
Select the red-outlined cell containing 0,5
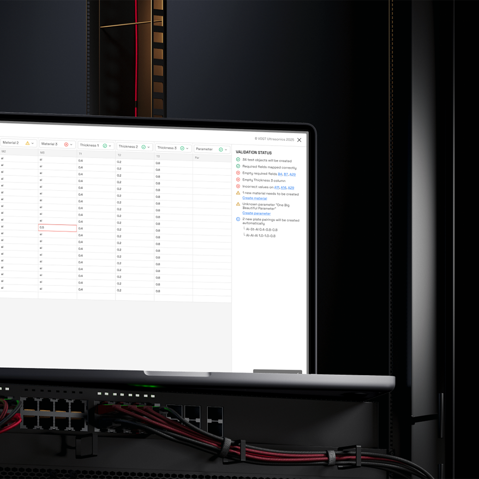click(57, 228)
